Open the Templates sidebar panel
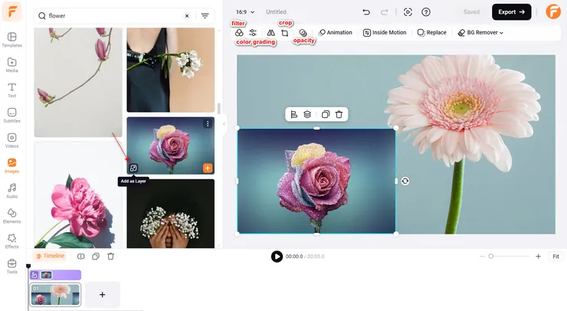The image size is (567, 311). pos(12,40)
